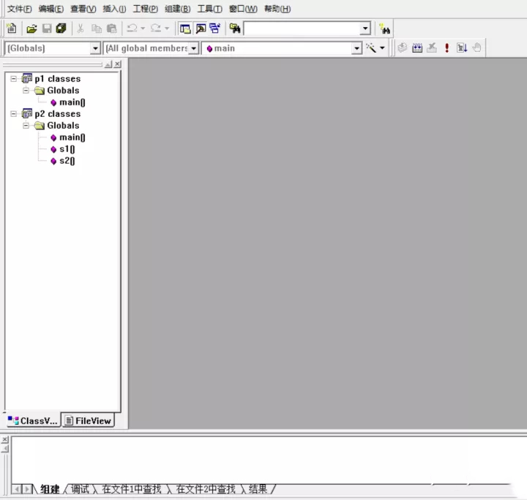Image resolution: width=527 pixels, height=500 pixels.
Task: Select the 调试 output tab
Action: pos(80,489)
